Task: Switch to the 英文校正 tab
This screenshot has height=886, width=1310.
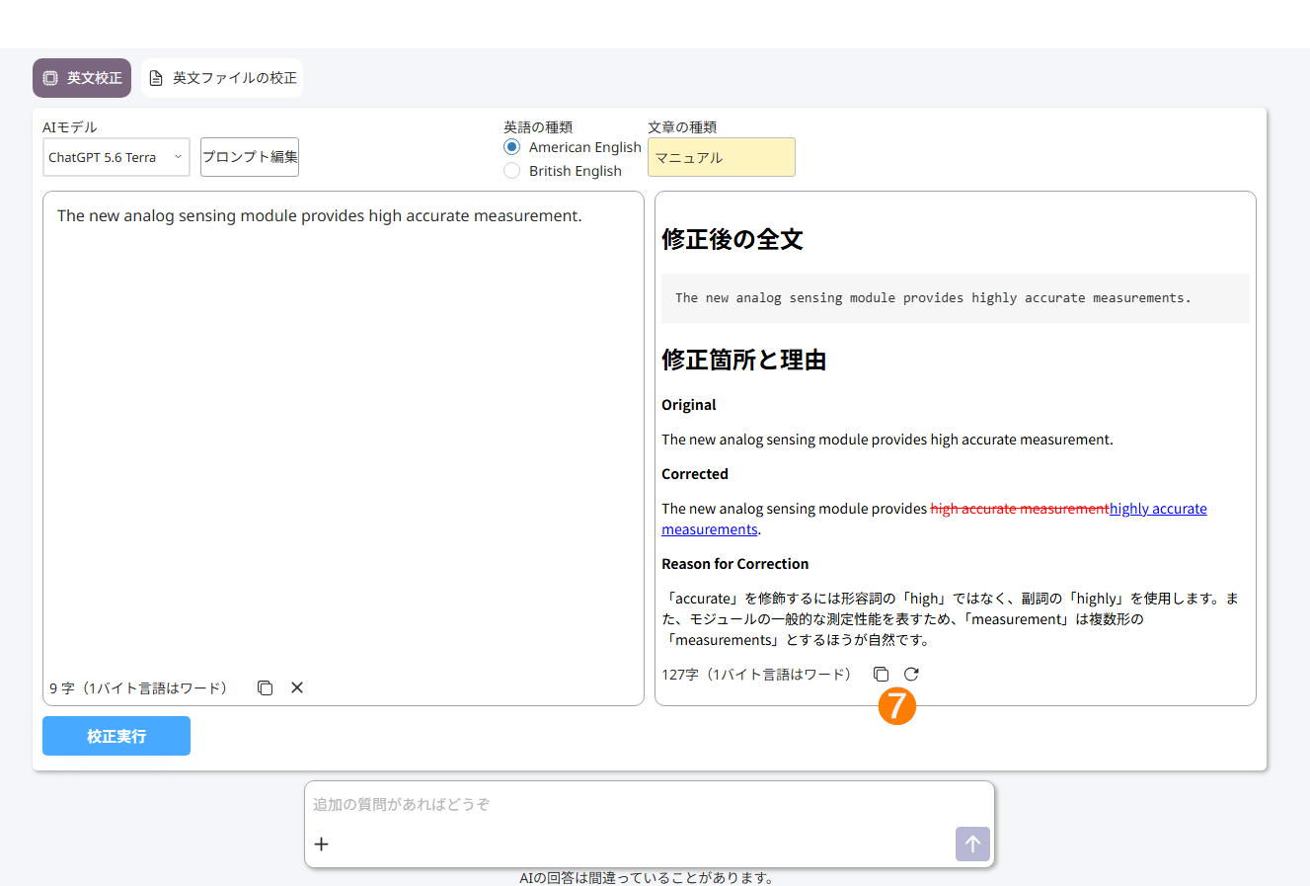Action: click(x=82, y=78)
